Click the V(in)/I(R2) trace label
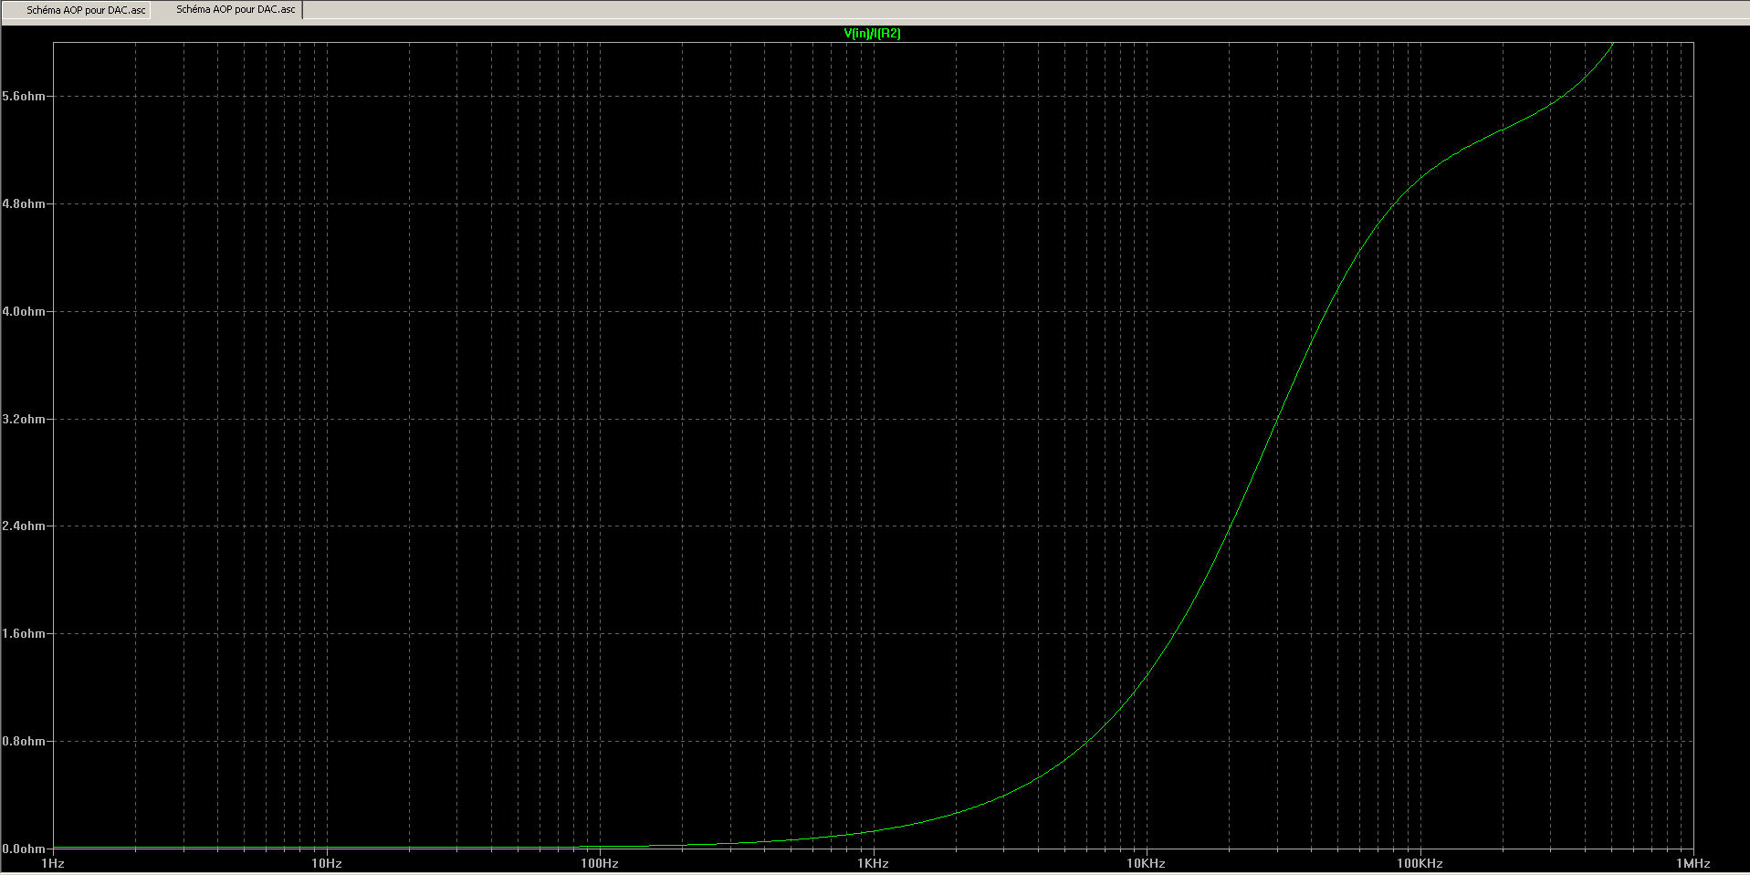Screen dimensions: 1750x875 click(x=872, y=33)
